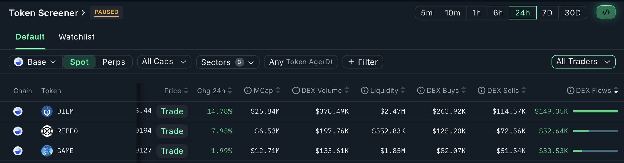The image size is (624, 163).
Task: Click Trade button for DIEM
Action: point(172,111)
